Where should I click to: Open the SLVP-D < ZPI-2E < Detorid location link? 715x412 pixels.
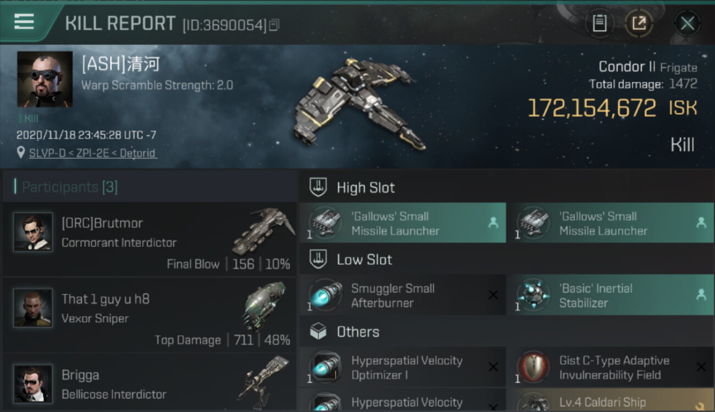(92, 153)
